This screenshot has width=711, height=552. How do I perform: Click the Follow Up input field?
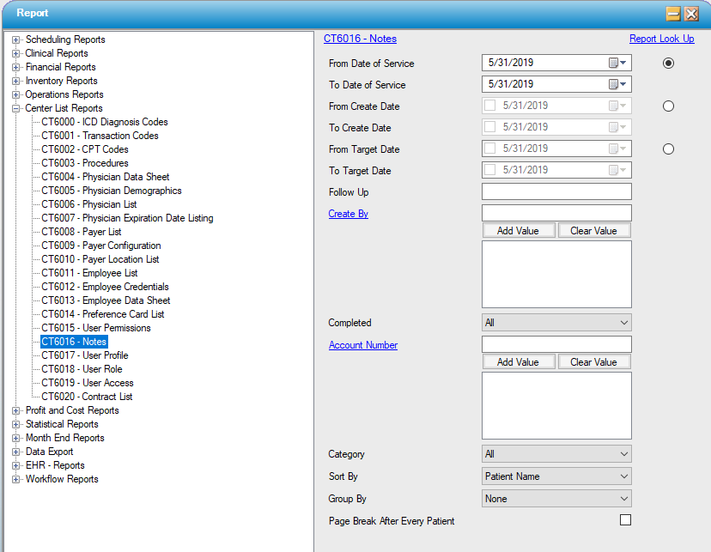click(556, 192)
